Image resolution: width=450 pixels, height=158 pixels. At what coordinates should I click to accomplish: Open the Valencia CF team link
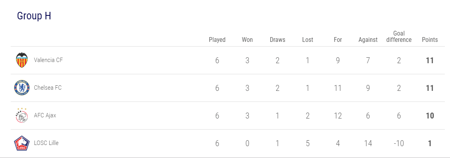pyautogui.click(x=48, y=60)
